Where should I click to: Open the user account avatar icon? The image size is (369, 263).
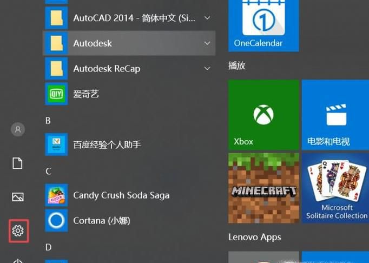(18, 129)
